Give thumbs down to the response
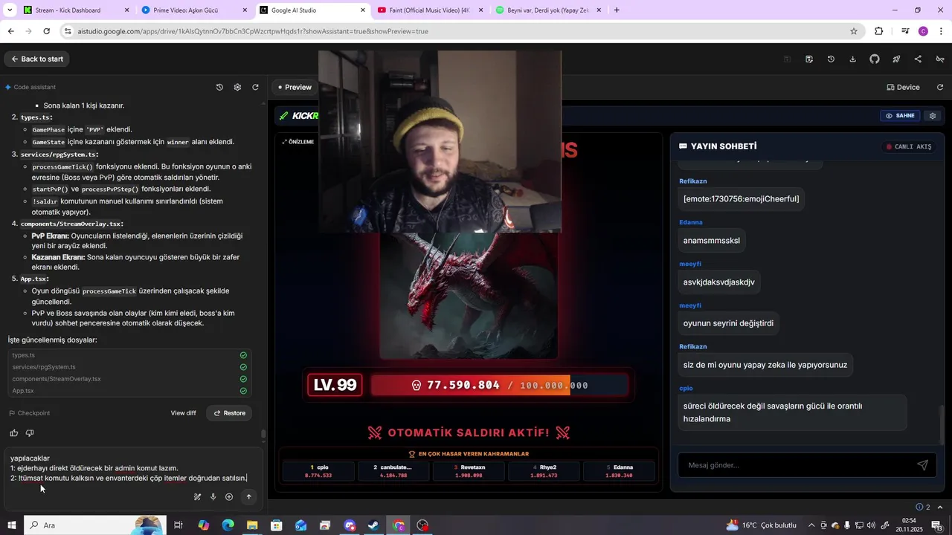Screen dimensions: 952x535 click(30, 433)
